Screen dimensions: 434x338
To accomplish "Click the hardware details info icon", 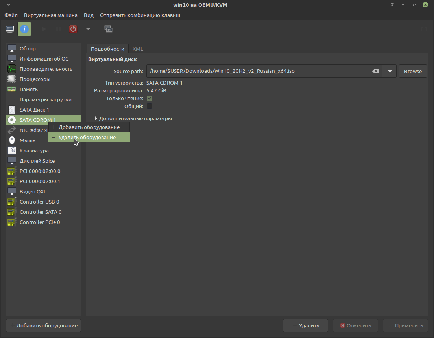I will (24, 29).
